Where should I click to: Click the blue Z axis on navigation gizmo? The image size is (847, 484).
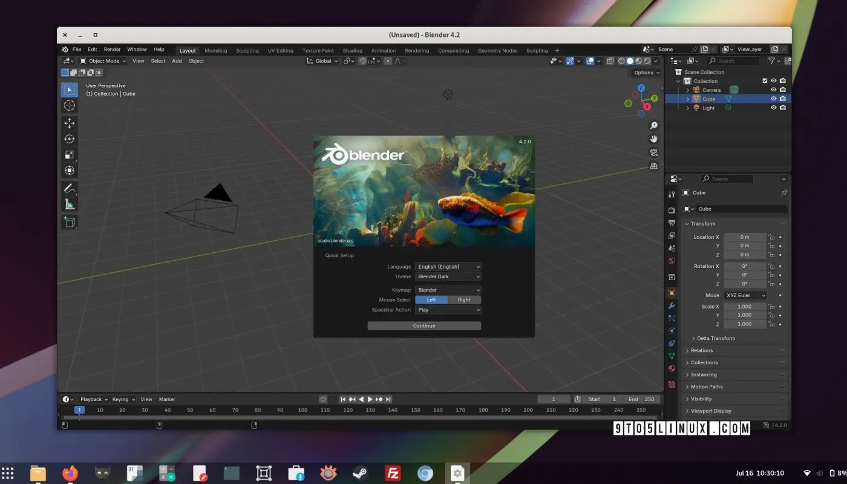coord(641,87)
